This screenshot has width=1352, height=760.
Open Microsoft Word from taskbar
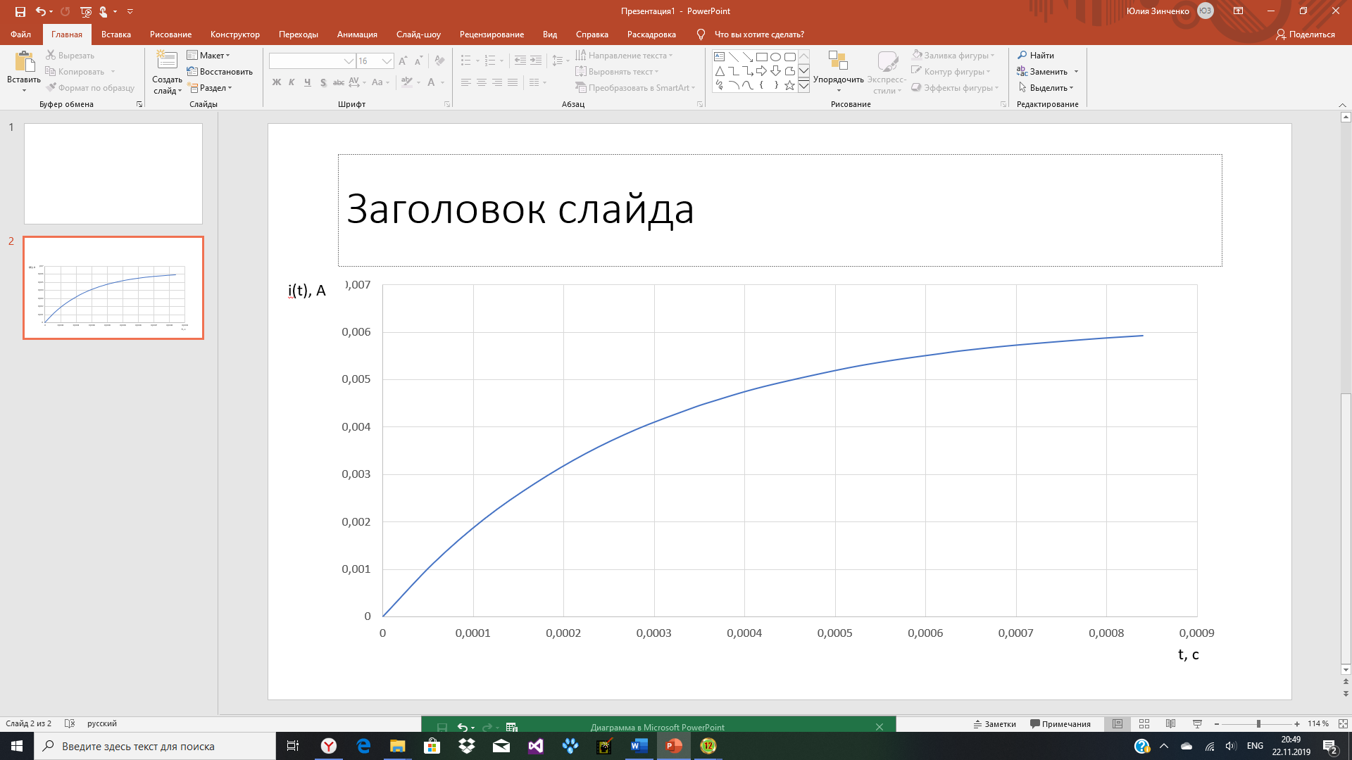pos(639,746)
